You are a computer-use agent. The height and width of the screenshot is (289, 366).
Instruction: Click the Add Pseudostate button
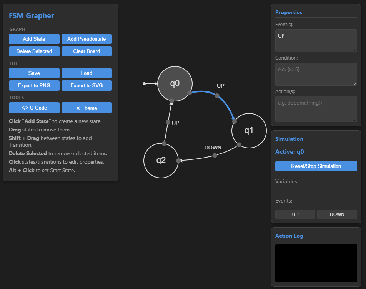87,39
